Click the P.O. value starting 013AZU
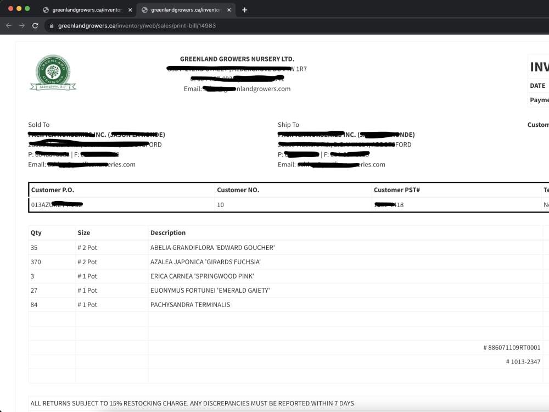The width and height of the screenshot is (549, 412). tap(57, 204)
